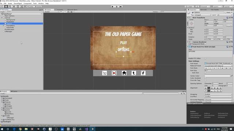Select the Rect tool in toolbar

click(x=18, y=7)
